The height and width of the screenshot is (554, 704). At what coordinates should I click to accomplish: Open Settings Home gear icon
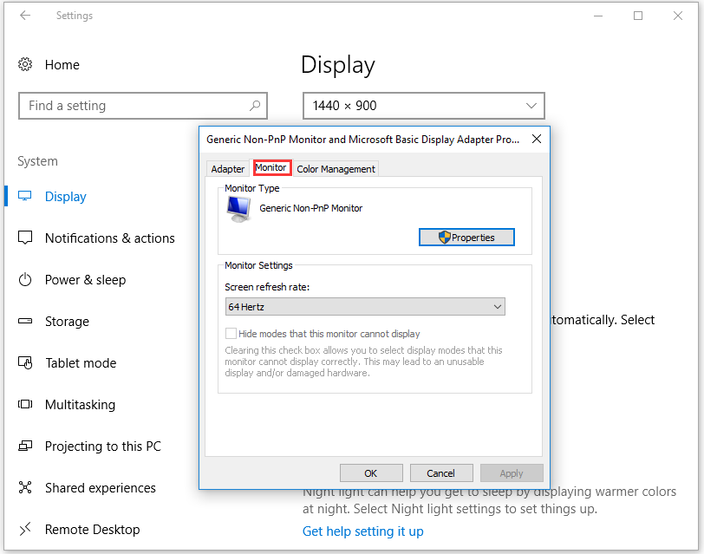[25, 65]
